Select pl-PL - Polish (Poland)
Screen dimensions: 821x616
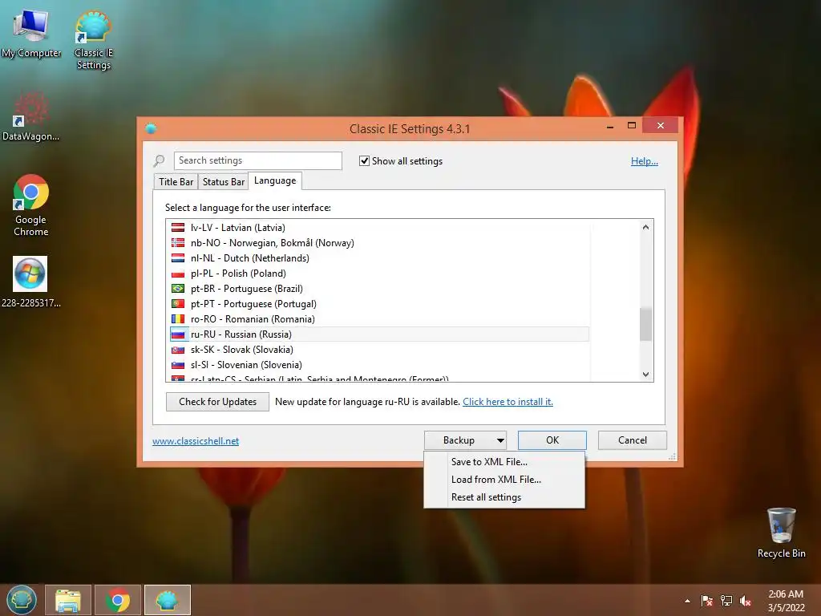coord(379,274)
